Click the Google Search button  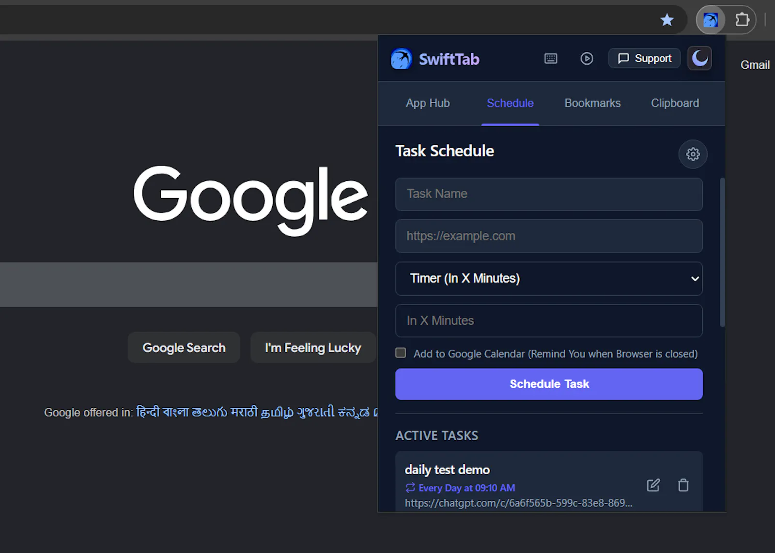click(184, 348)
